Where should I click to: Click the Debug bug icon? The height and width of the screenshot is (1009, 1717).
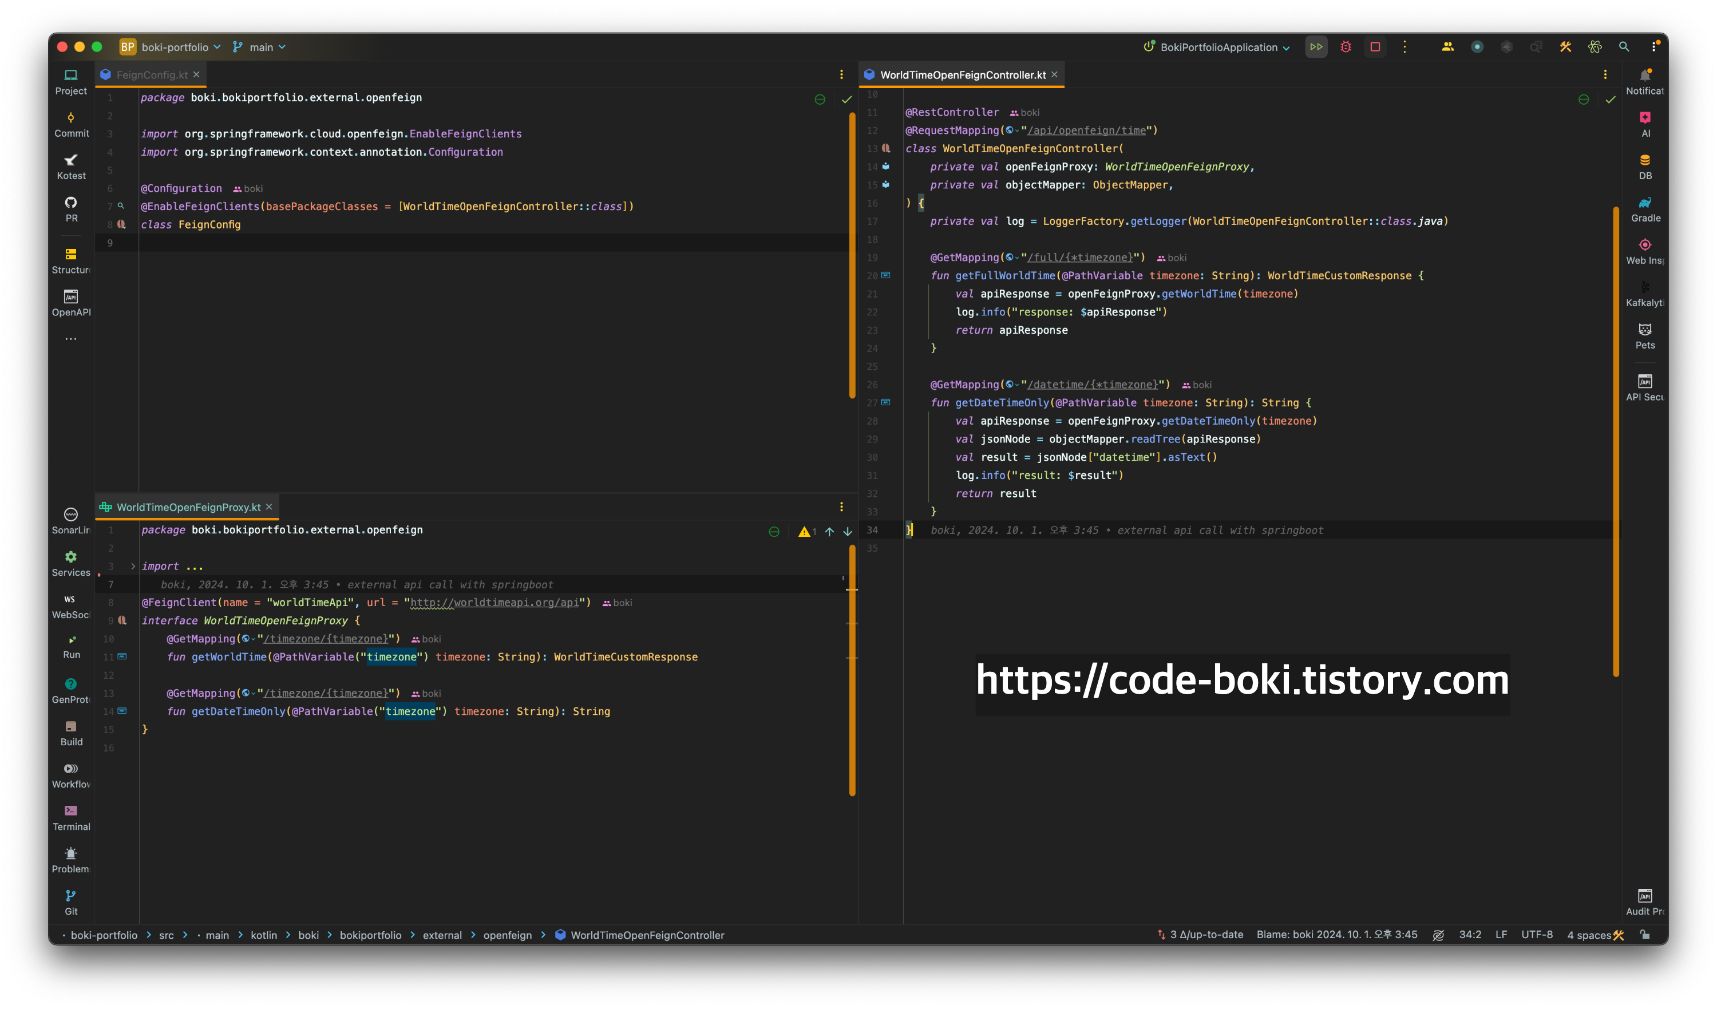(x=1346, y=47)
